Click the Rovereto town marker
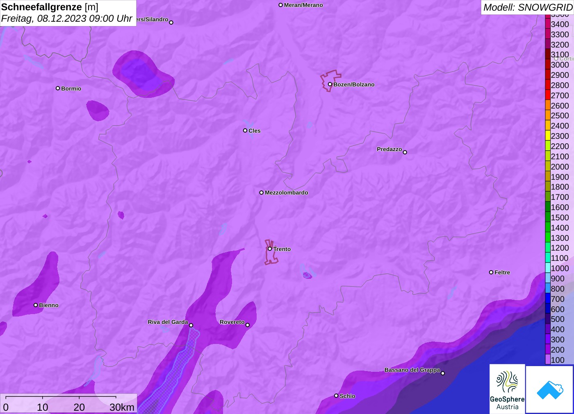 (248, 325)
